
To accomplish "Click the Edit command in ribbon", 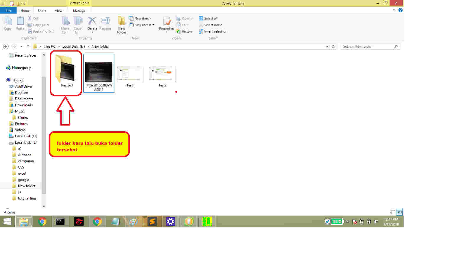I will 182,25.
